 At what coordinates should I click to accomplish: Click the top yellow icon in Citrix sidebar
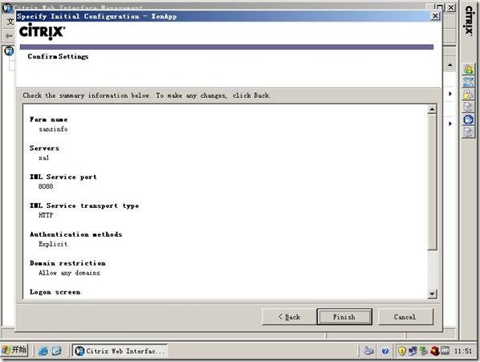point(469,70)
